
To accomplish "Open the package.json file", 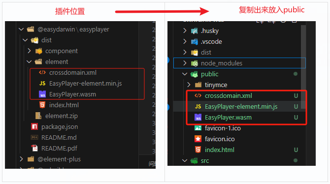I will [60, 127].
